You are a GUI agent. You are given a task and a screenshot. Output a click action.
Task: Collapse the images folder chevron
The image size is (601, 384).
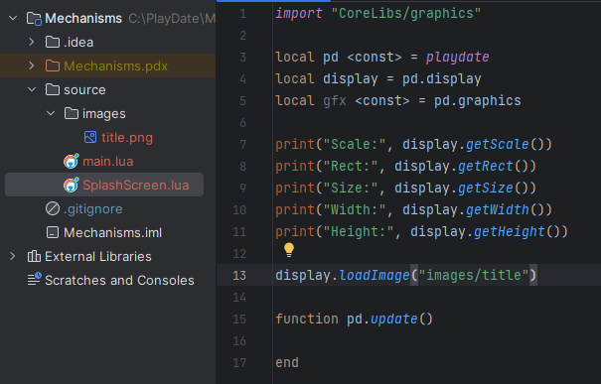point(51,113)
